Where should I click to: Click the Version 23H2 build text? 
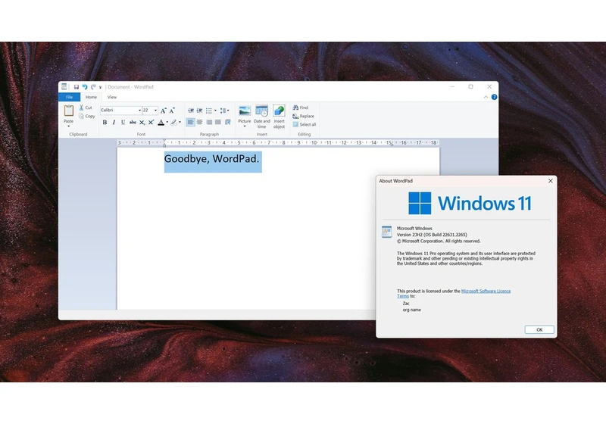(x=432, y=235)
